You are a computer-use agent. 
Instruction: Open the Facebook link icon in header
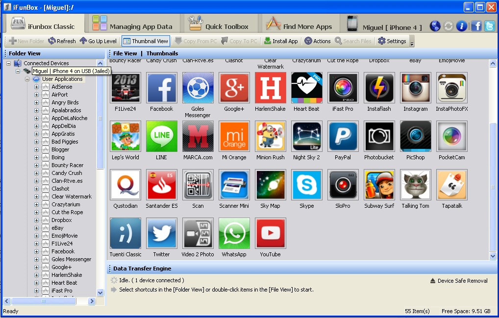coord(476,26)
